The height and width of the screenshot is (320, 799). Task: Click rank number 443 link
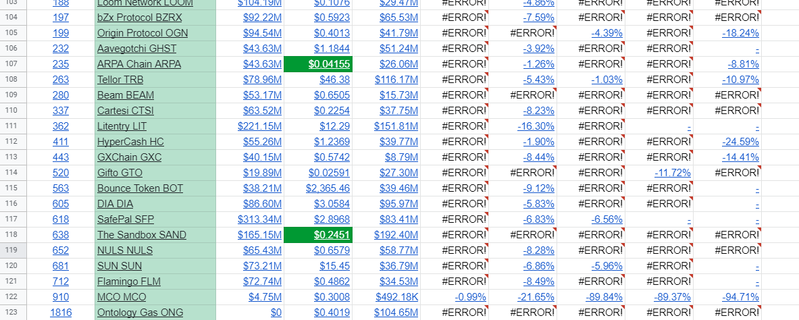pyautogui.click(x=60, y=157)
